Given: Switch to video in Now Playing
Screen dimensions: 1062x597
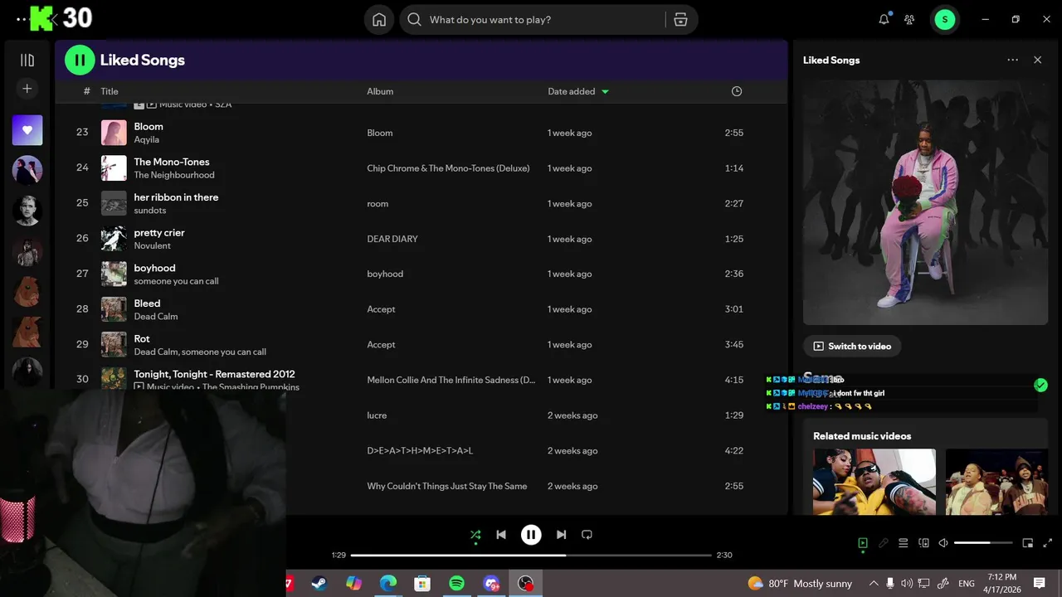Looking at the screenshot, I should (852, 346).
